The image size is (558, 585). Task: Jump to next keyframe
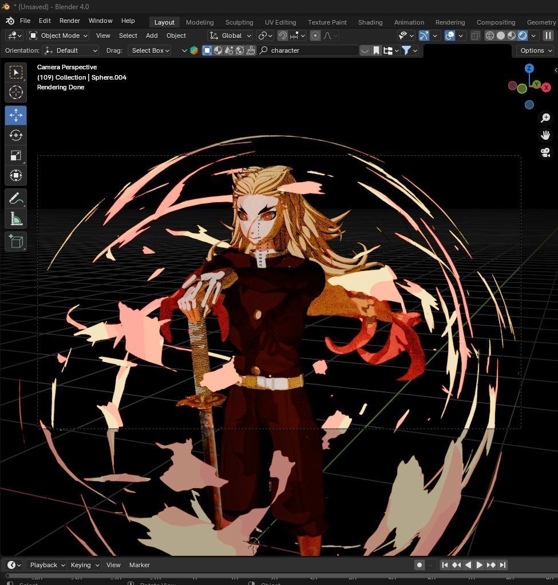pyautogui.click(x=491, y=565)
